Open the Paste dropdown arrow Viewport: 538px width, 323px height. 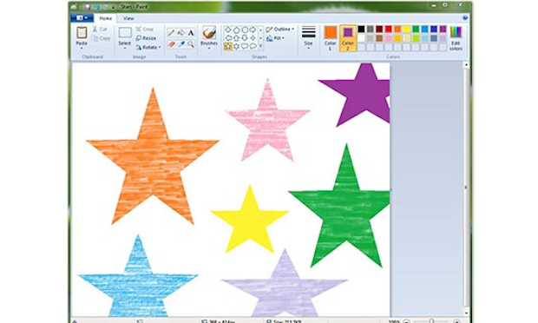pos(82,49)
